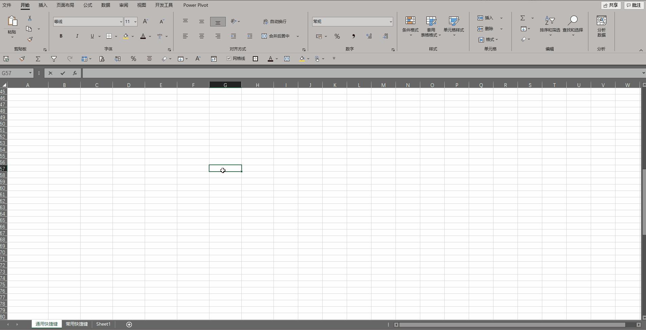Open the 条件格式 conditional formatting menu
The width and height of the screenshot is (646, 330).
[x=410, y=26]
